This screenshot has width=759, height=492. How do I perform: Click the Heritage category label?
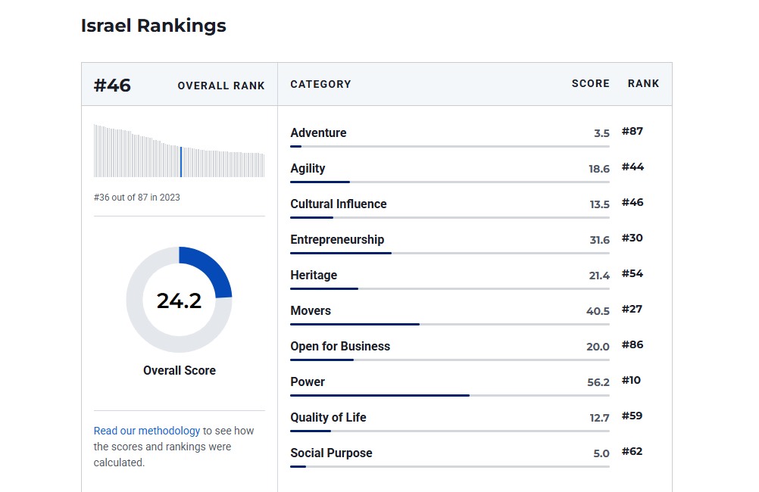click(x=314, y=276)
